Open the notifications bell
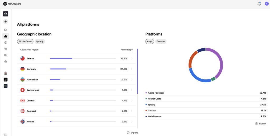 (x=259, y=4)
